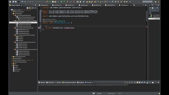Open the Snippets view tab
Viewport: 169px width, 95px height.
[81, 83]
